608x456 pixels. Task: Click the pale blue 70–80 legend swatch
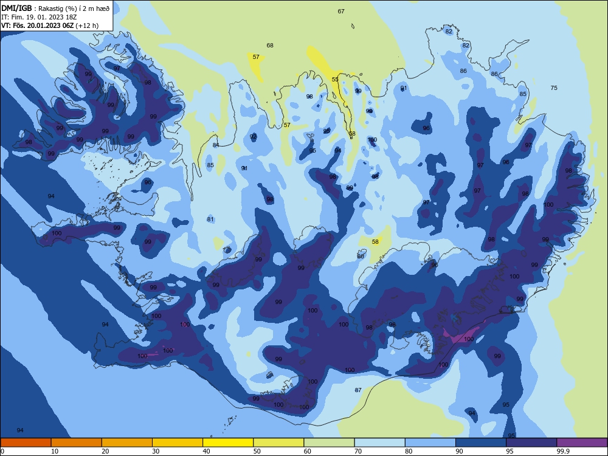click(x=379, y=443)
